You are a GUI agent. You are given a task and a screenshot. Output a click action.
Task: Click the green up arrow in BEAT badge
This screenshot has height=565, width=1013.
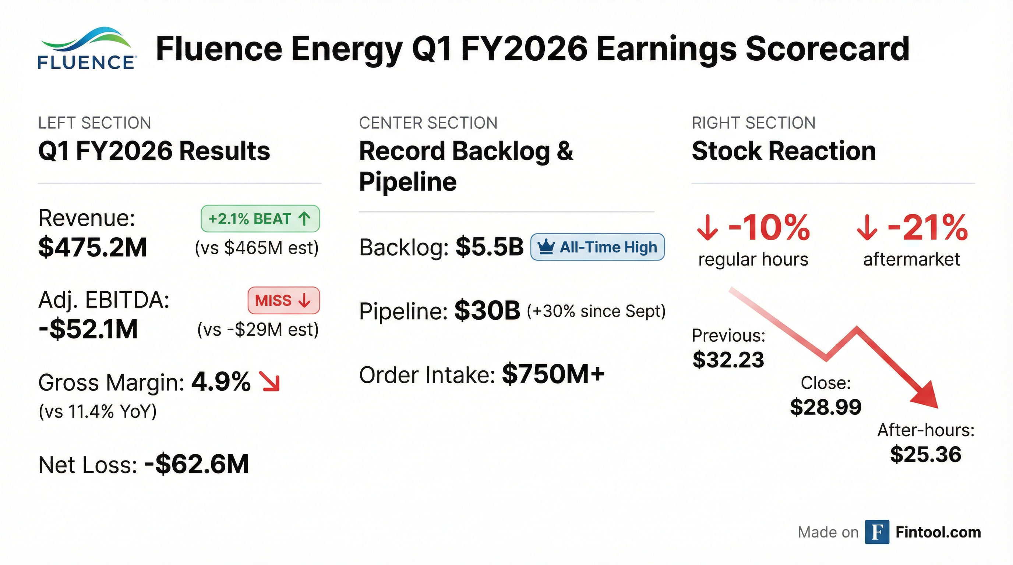pyautogui.click(x=305, y=218)
